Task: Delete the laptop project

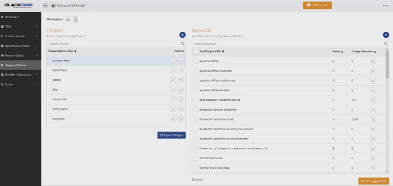Action: click(181, 80)
